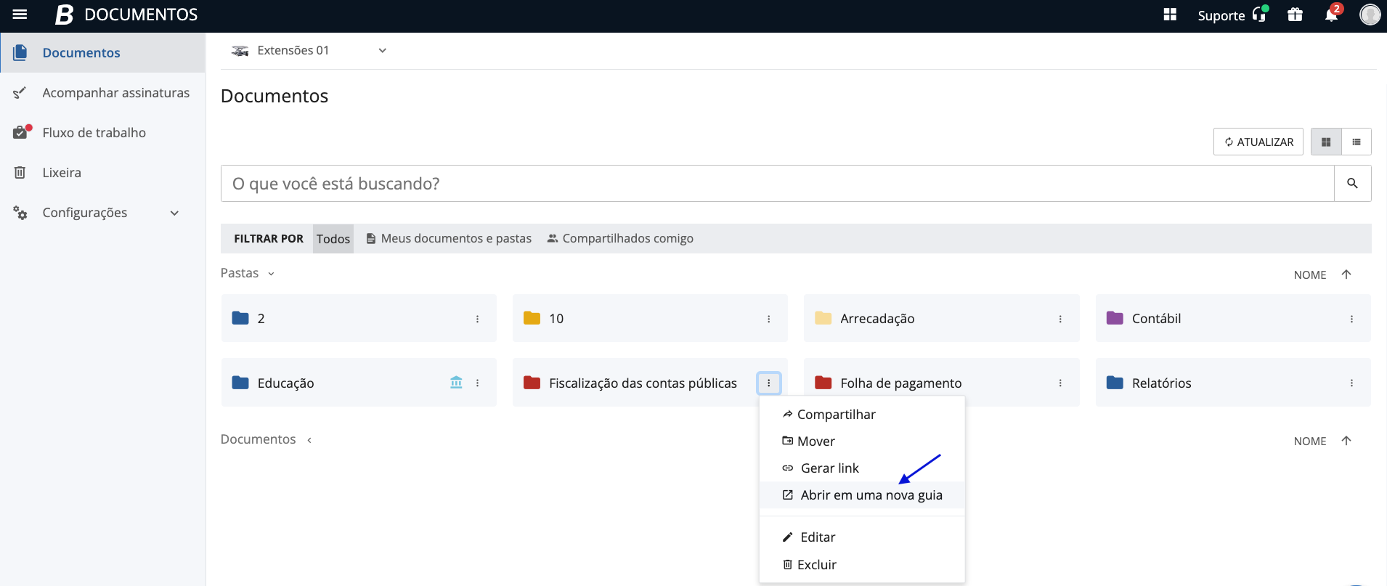Viewport: 1387px width, 586px height.
Task: Toggle the folders NOME sort direction arrow
Action: tap(1346, 274)
